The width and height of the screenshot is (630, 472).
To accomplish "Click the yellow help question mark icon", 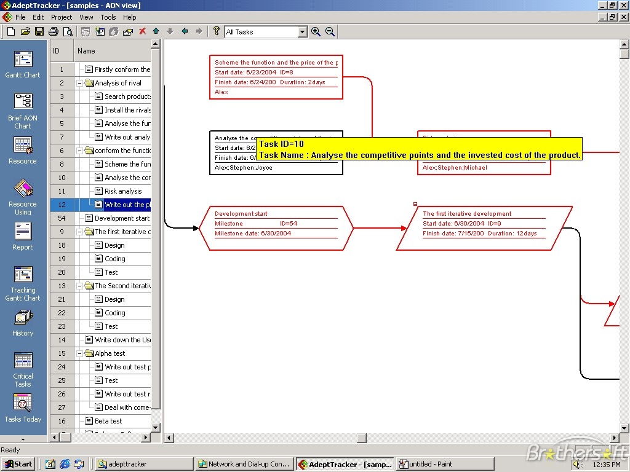I will pyautogui.click(x=216, y=31).
